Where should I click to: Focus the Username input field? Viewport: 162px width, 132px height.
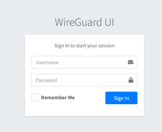[84, 62]
